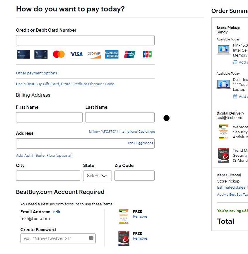Click the American Express icon

click(x=112, y=54)
